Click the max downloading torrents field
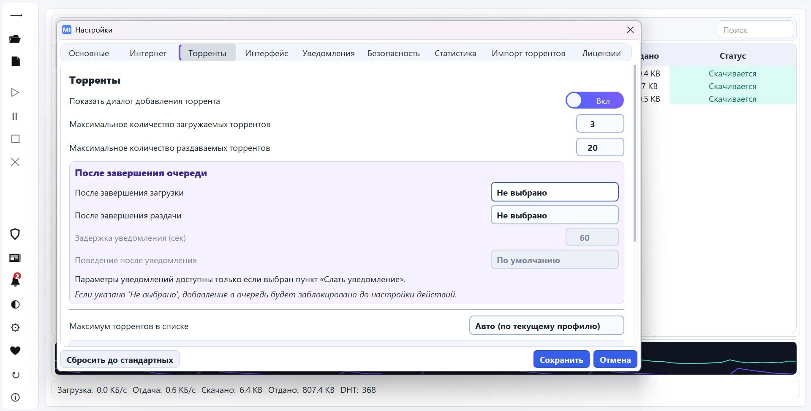Image resolution: width=811 pixels, height=411 pixels. tap(600, 124)
